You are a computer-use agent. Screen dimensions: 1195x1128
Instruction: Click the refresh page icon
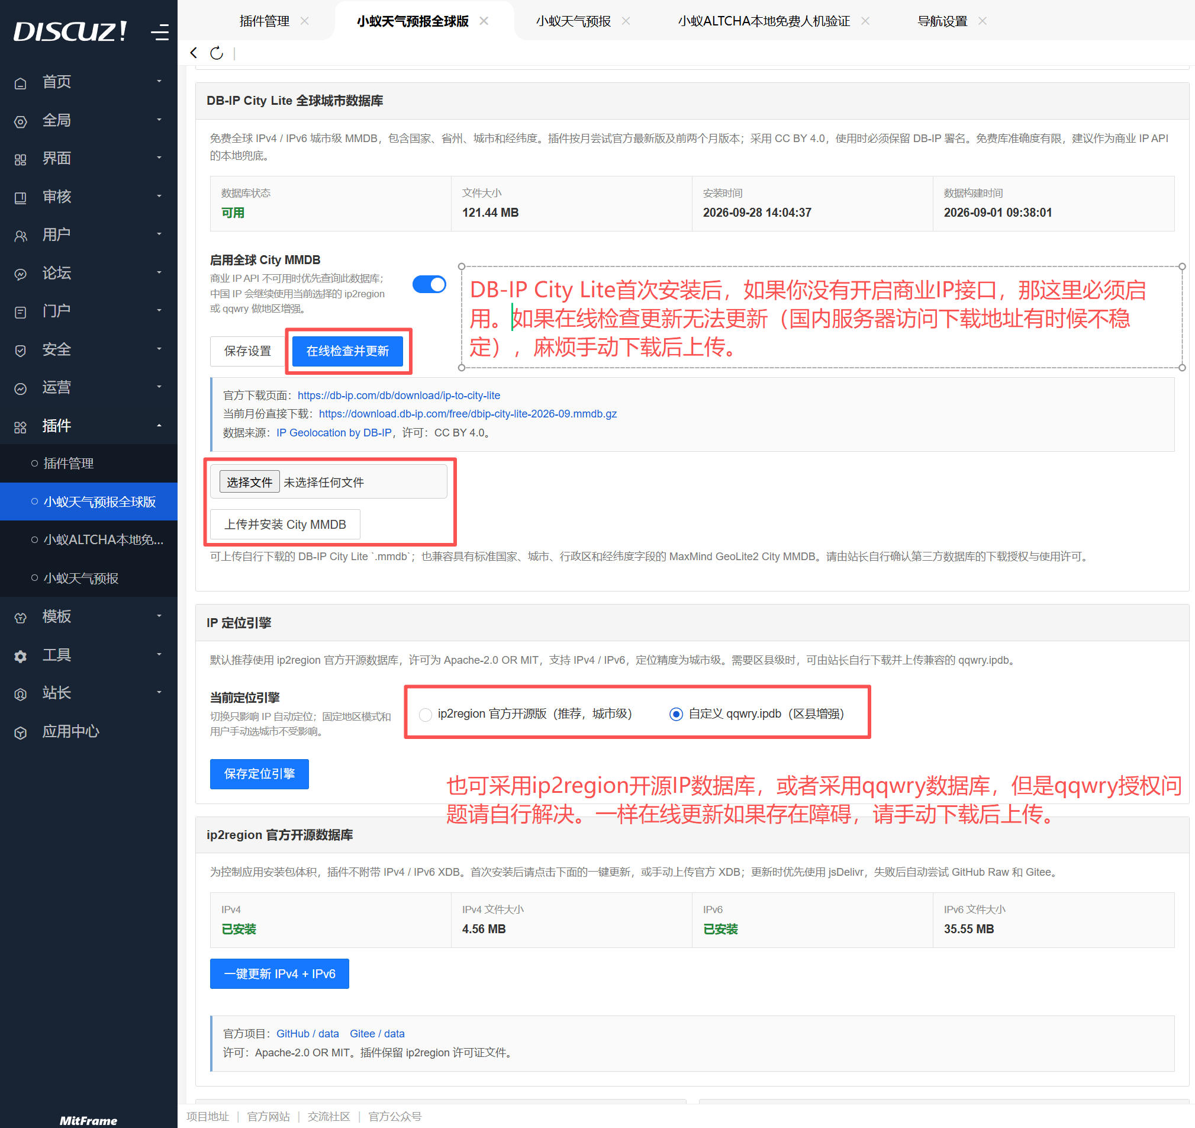[217, 53]
